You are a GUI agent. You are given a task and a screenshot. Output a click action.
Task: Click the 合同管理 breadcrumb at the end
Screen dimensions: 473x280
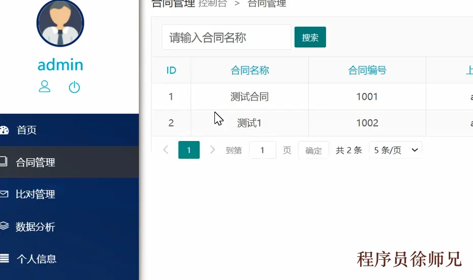[x=267, y=4]
